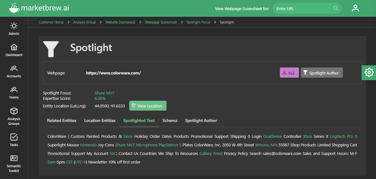Open the Schema tab

(x=170, y=121)
